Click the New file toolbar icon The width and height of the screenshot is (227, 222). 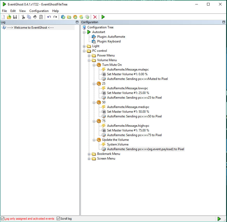pos(3,17)
